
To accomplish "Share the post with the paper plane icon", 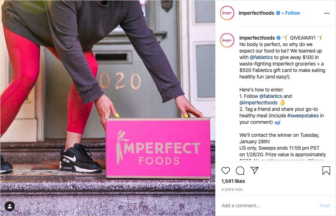I will [254, 170].
